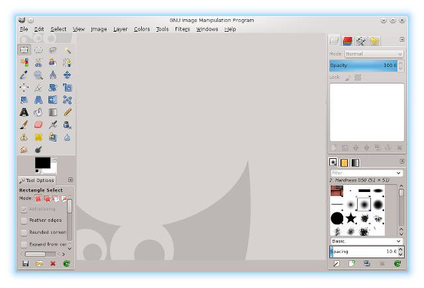Select the Scale tool
The height and width of the screenshot is (288, 424).
pyautogui.click(x=68, y=87)
